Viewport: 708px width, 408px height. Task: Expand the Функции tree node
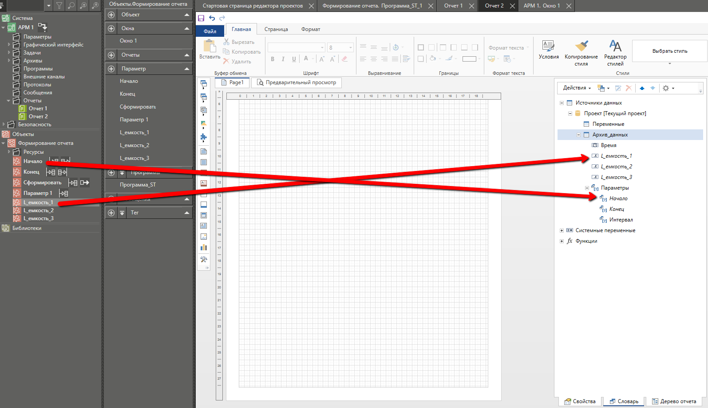pyautogui.click(x=562, y=241)
